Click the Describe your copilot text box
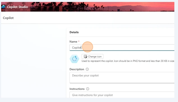The image size is (178, 102). [122, 78]
